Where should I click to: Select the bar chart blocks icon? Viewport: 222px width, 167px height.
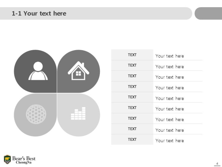(78, 114)
